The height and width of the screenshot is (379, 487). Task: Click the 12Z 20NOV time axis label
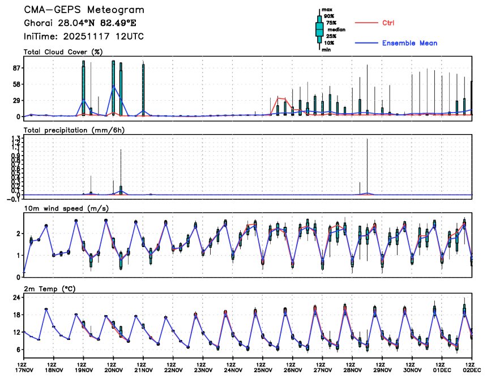[x=112, y=368]
